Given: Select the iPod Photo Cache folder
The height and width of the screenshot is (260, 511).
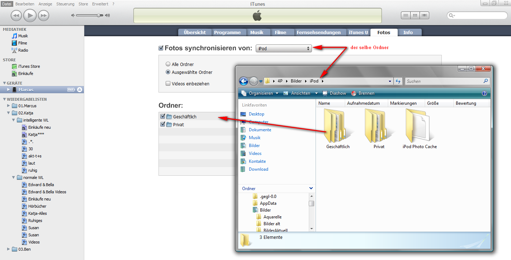Looking at the screenshot, I should pos(420,129).
